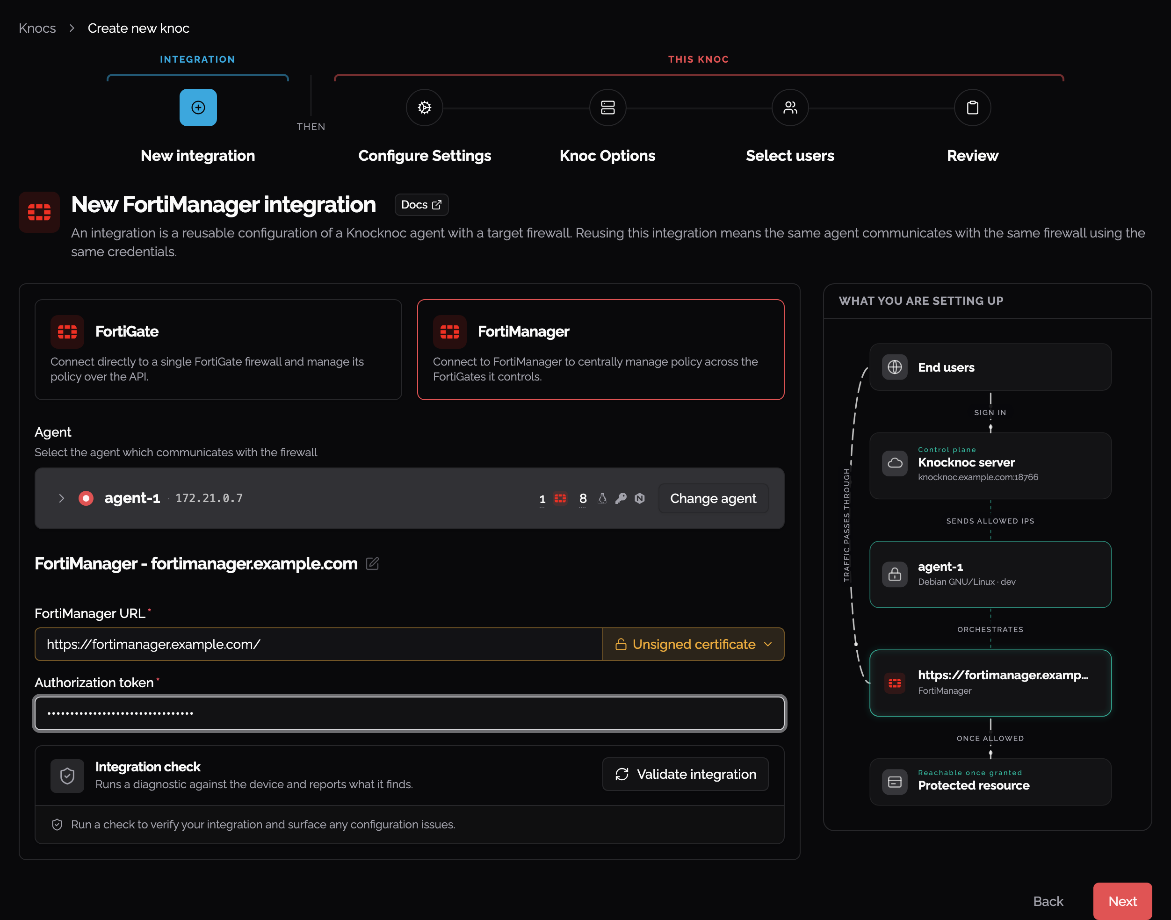Screen dimensions: 1171x920
Task: Click the key icon in agent row
Action: (621, 498)
